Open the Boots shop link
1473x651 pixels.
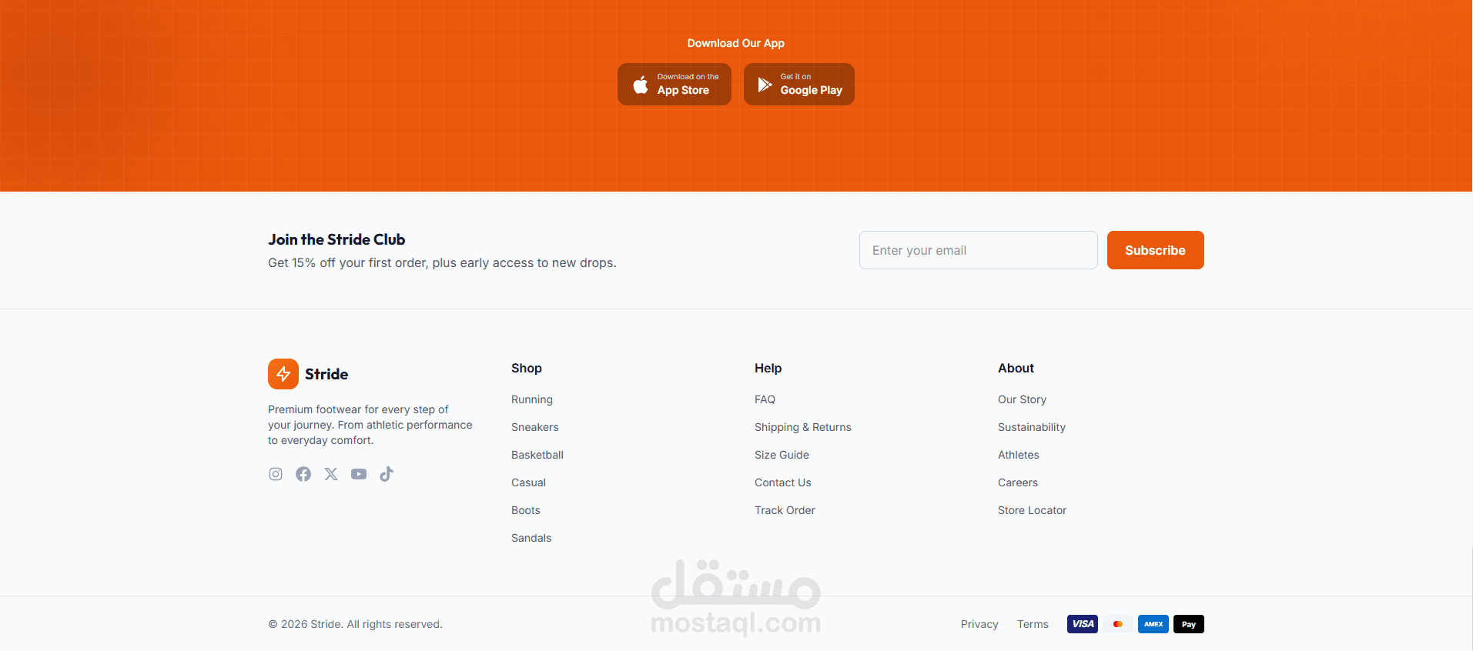click(x=526, y=510)
